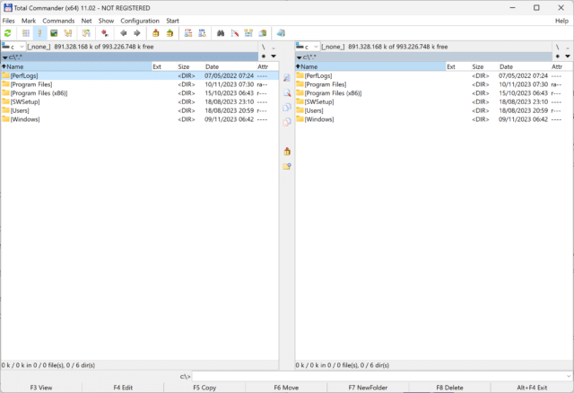This screenshot has height=393, width=574.
Task: Click Edit file icon in middle bar
Action: coord(287,92)
